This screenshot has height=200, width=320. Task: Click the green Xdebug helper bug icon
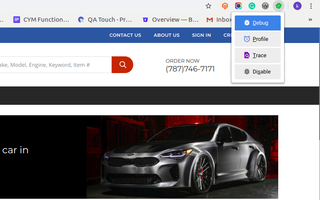[x=278, y=6]
